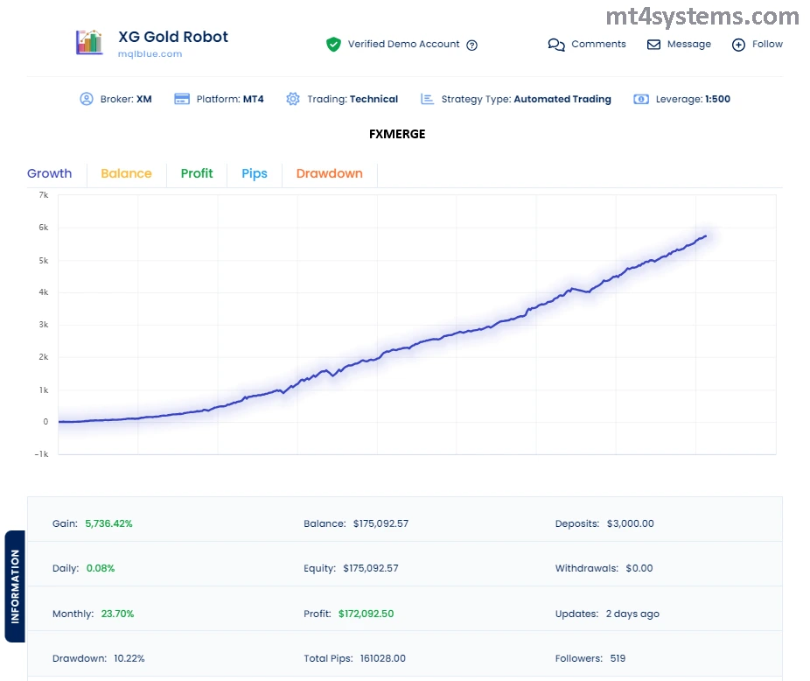Click the XG Gold Robot title
The image size is (810, 681).
pyautogui.click(x=173, y=37)
